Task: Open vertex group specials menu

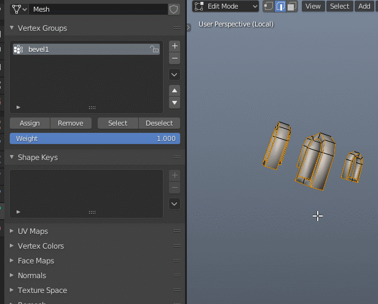Action: pyautogui.click(x=175, y=74)
